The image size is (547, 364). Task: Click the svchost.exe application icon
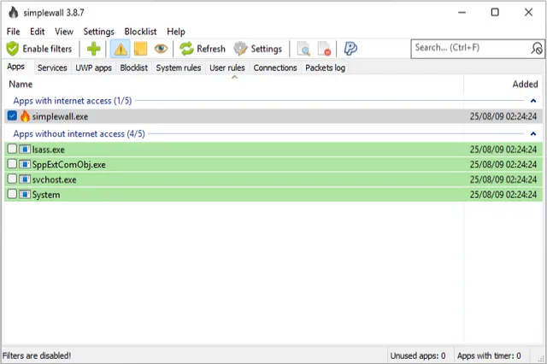(x=25, y=179)
